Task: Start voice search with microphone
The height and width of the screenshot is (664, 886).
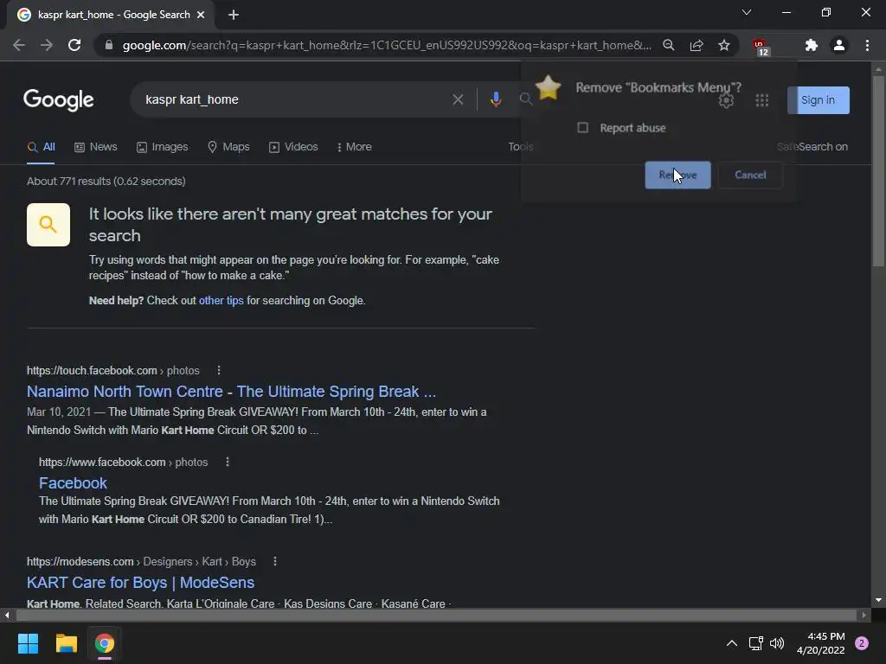Action: click(496, 99)
